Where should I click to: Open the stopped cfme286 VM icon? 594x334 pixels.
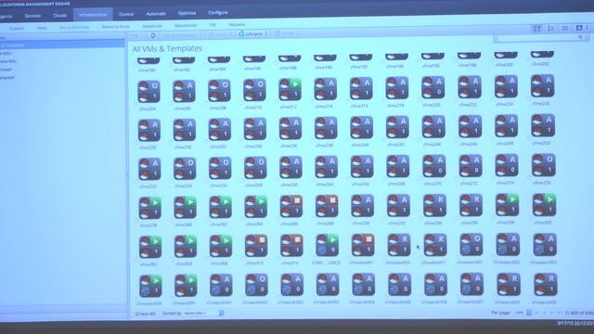[x=291, y=206]
